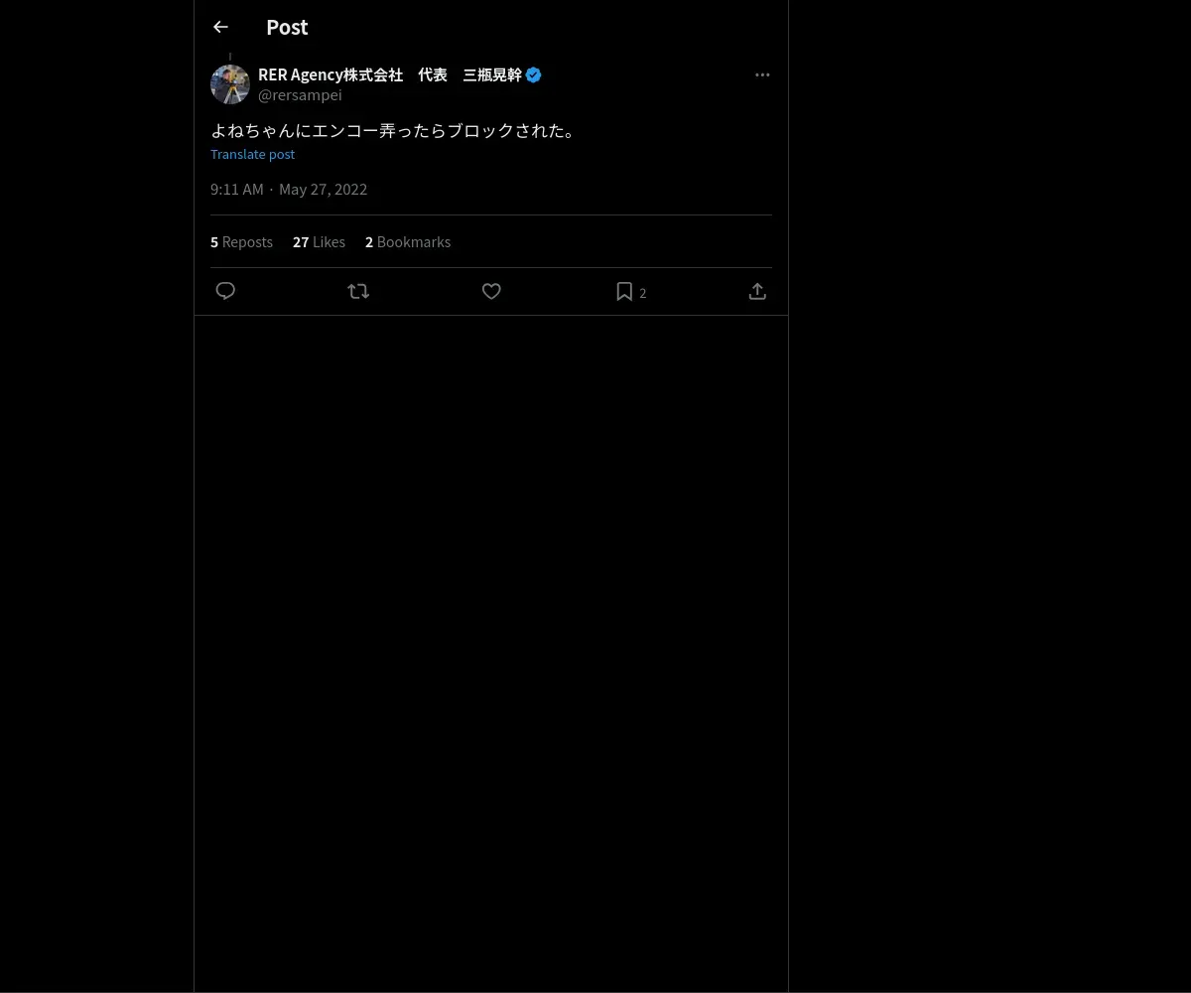Go back using the left arrow
The height and width of the screenshot is (993, 1191).
click(220, 28)
